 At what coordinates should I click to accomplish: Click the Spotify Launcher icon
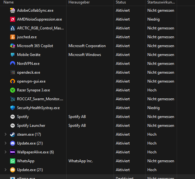coord(13,126)
